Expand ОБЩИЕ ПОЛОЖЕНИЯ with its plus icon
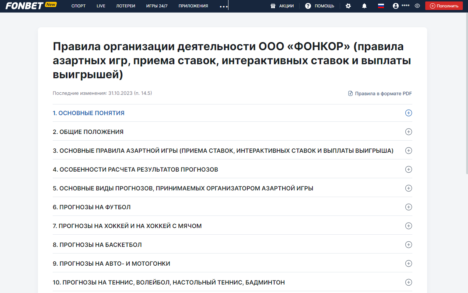This screenshot has height=293, width=468. point(408,132)
